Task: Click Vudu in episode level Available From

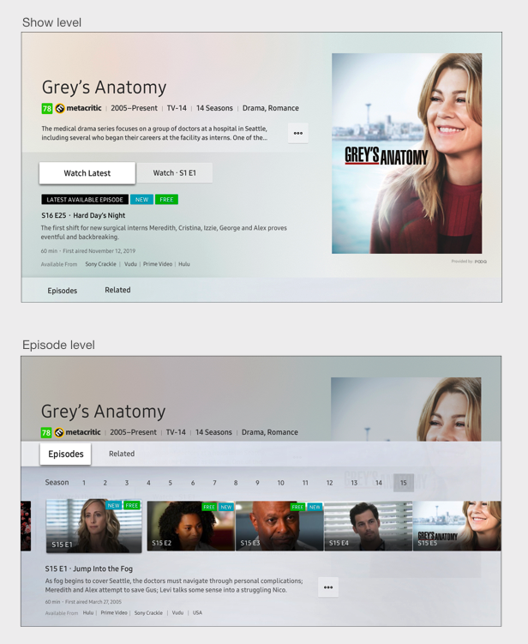Action: click(177, 613)
